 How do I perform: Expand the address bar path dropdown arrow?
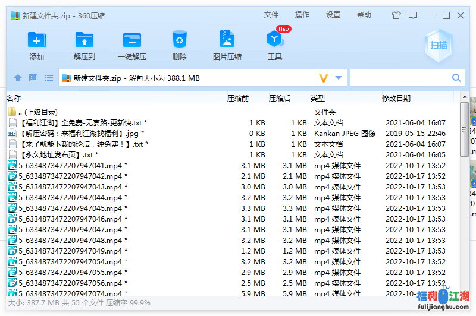pyautogui.click(x=339, y=78)
